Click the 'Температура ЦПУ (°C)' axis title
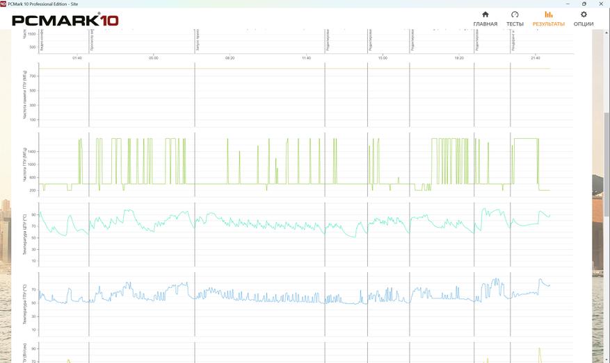Viewport: 610px width, 363px height. [x=25, y=235]
